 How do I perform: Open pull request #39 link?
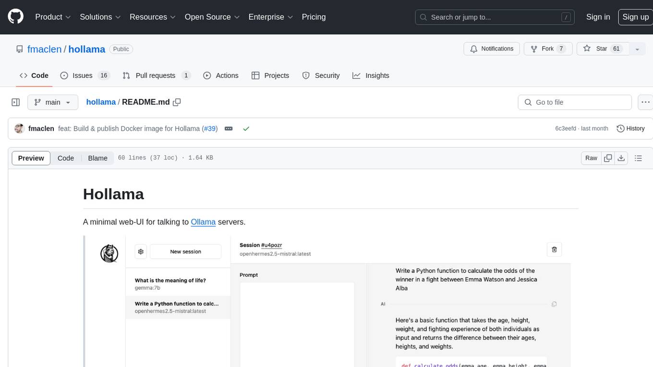coord(210,129)
